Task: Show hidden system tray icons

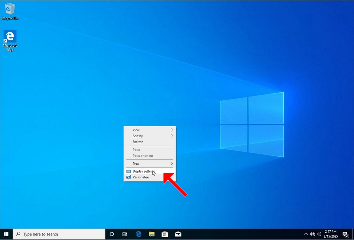Action: pos(306,234)
